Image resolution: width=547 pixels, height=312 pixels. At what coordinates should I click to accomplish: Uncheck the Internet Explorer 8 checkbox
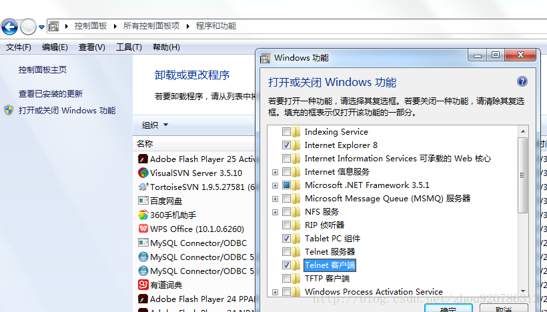286,145
